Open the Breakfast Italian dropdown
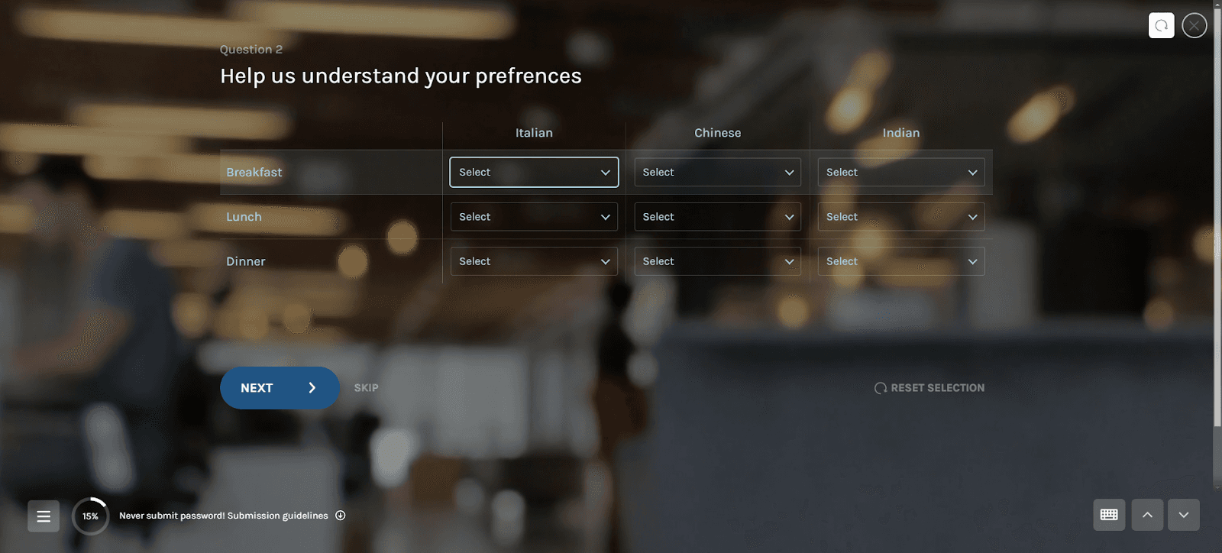The height and width of the screenshot is (553, 1222). (534, 173)
